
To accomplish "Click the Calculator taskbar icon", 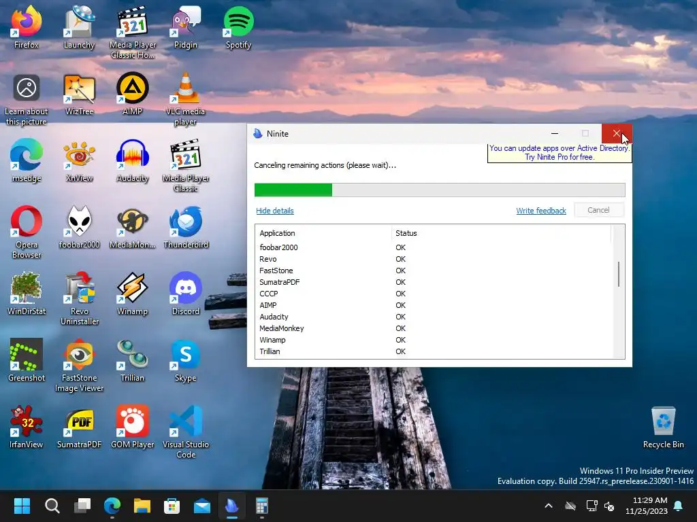I will (262, 506).
